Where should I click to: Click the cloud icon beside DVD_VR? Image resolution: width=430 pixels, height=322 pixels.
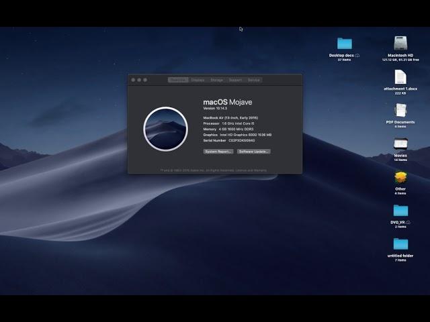[x=408, y=222]
